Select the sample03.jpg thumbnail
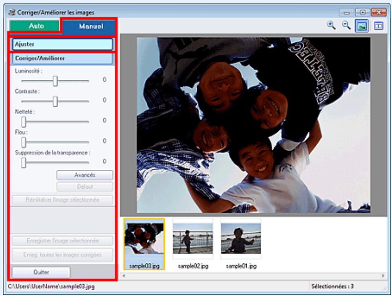Image resolution: width=392 pixels, height=296 pixels. pos(144,244)
